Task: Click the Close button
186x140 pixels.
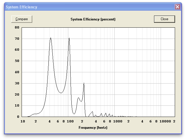Action: pos(164,19)
